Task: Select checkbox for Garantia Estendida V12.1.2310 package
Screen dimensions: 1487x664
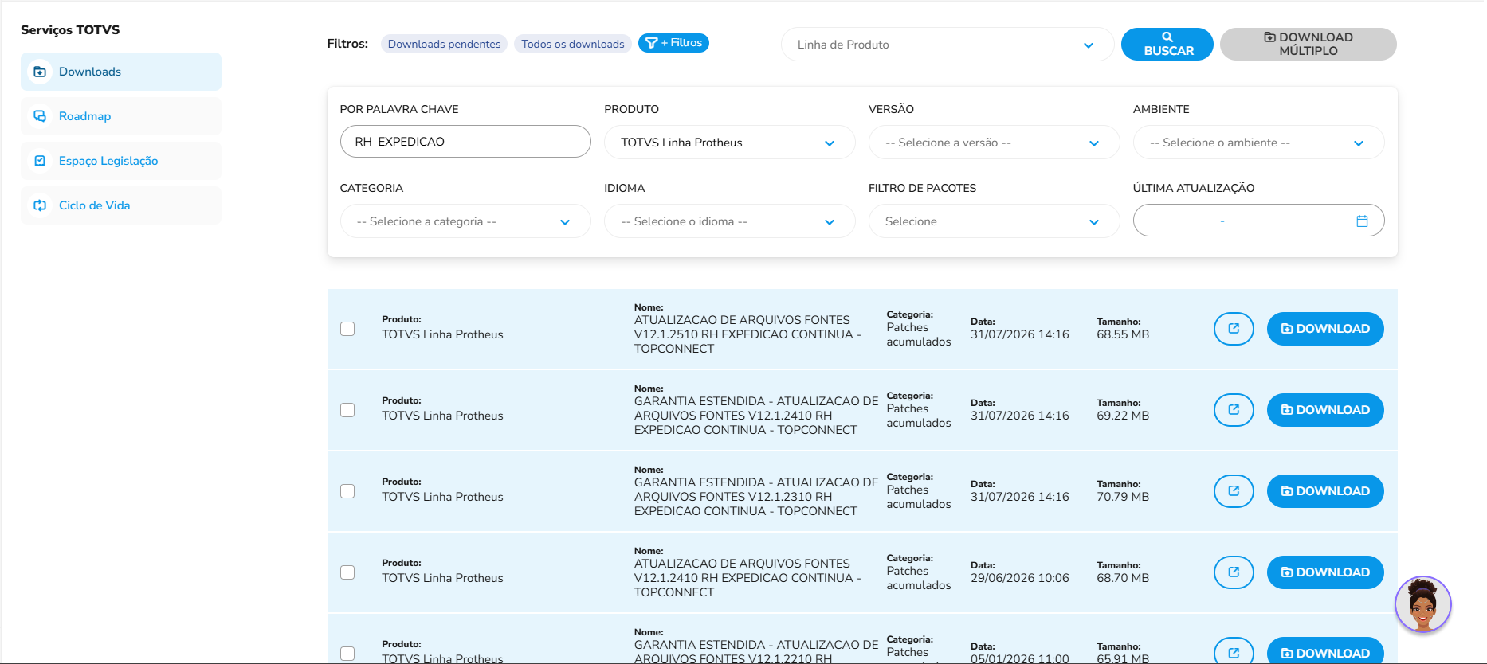Action: point(347,491)
